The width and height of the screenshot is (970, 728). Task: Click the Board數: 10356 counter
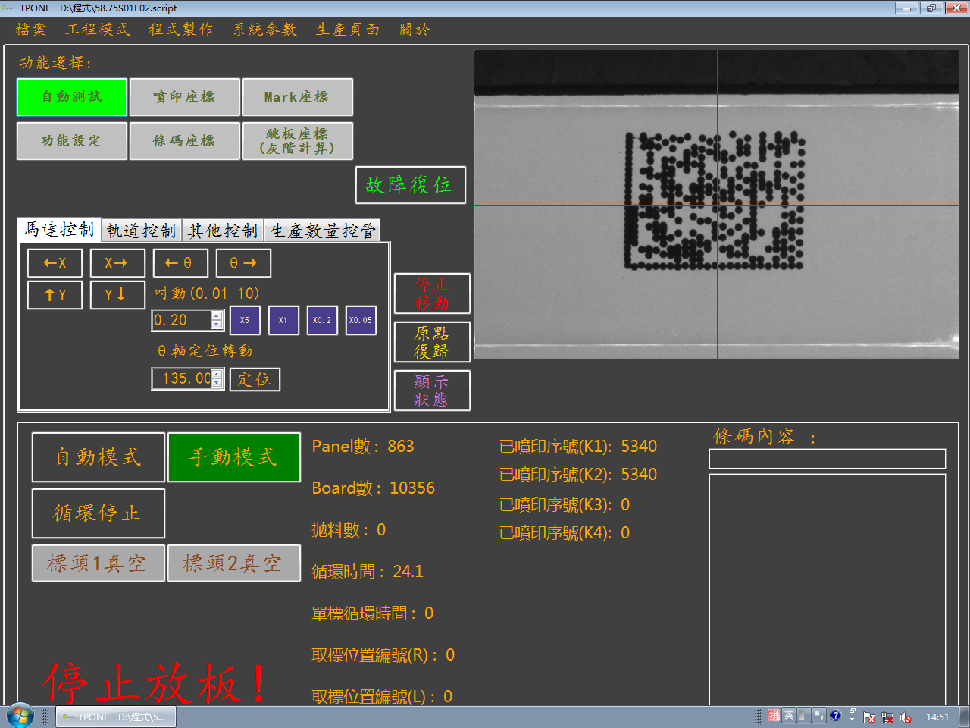374,488
